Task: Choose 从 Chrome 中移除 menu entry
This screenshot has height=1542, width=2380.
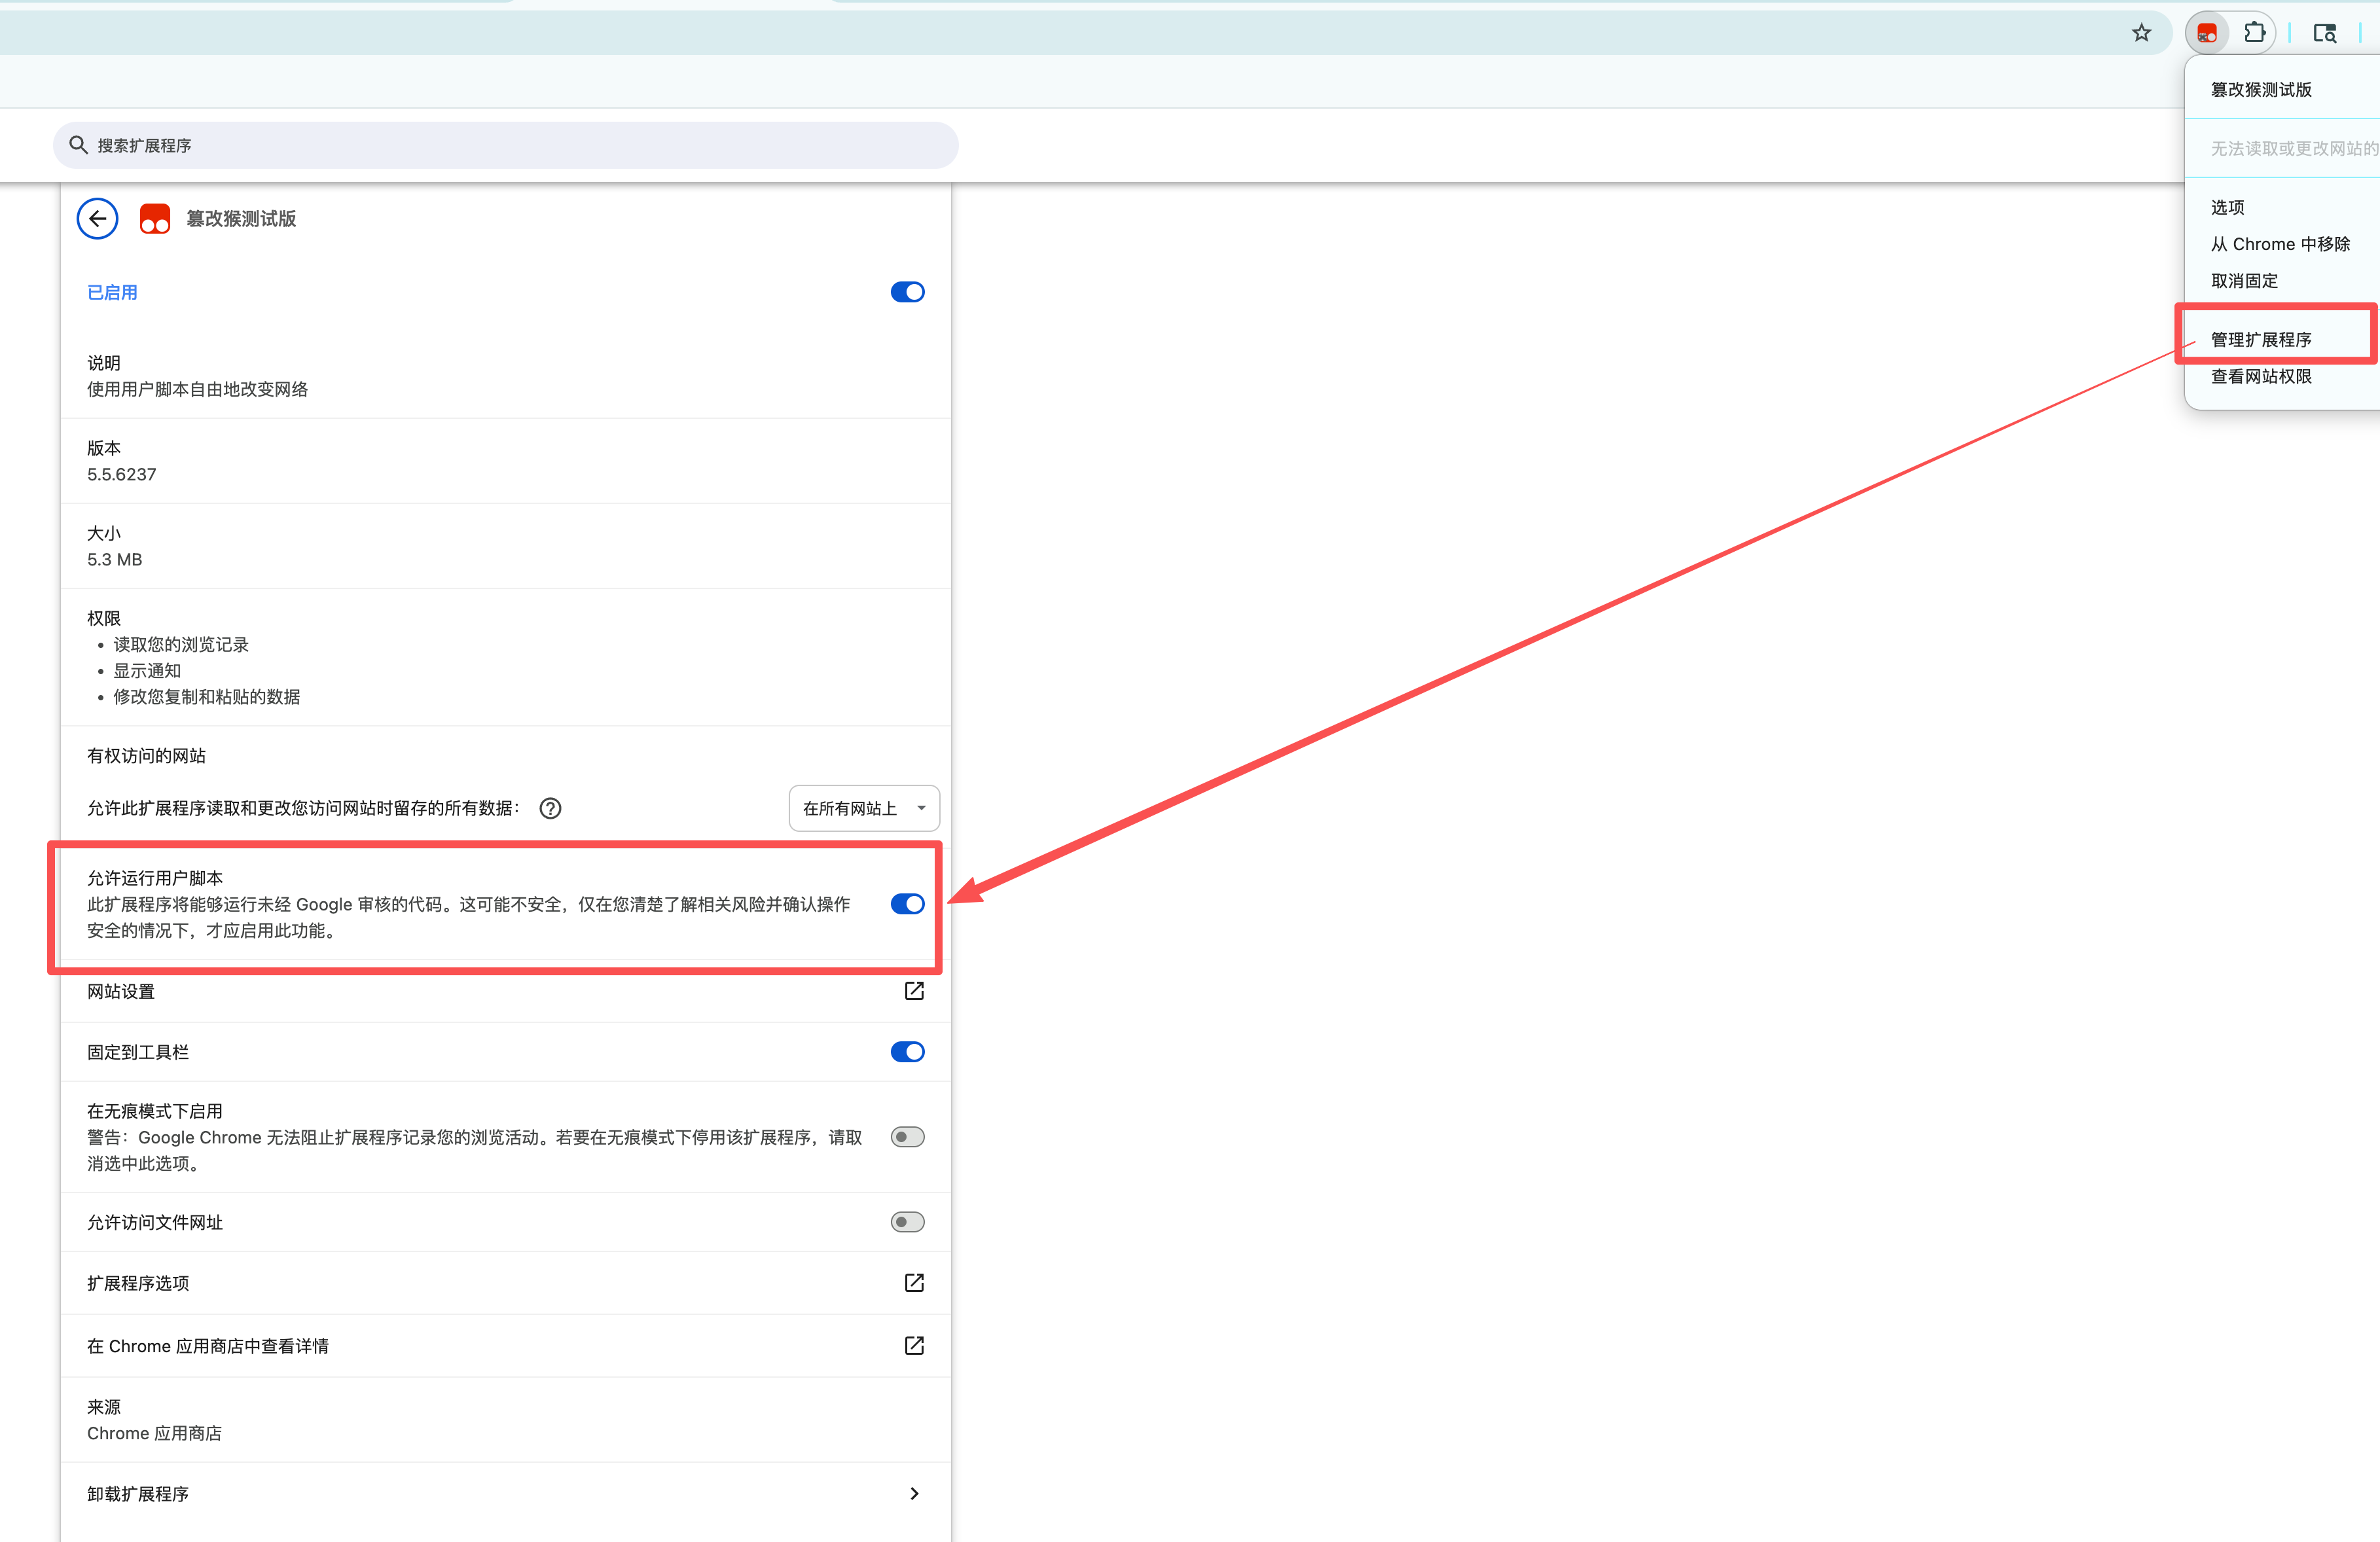Action: (2280, 245)
